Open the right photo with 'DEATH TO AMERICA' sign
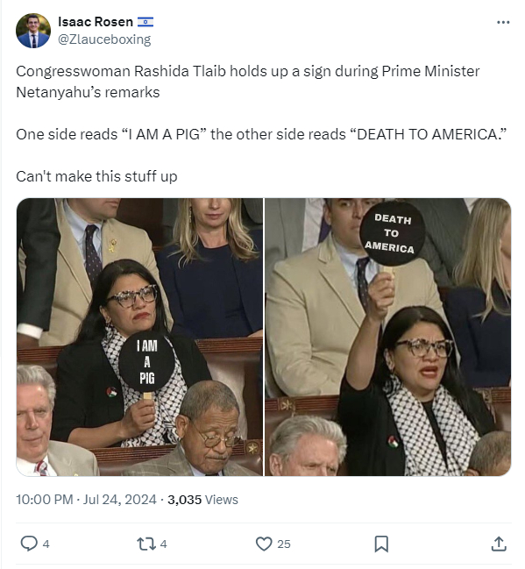Viewport: 525px width, 569px height. click(x=388, y=337)
